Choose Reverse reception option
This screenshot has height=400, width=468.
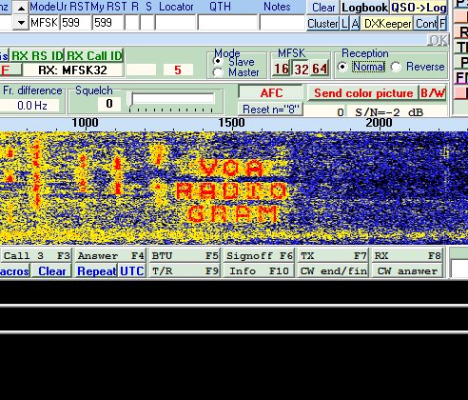396,67
